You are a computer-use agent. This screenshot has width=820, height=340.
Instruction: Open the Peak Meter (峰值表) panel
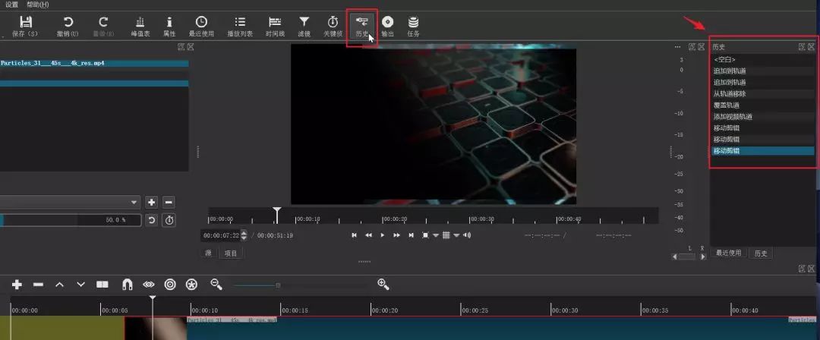tap(140, 26)
